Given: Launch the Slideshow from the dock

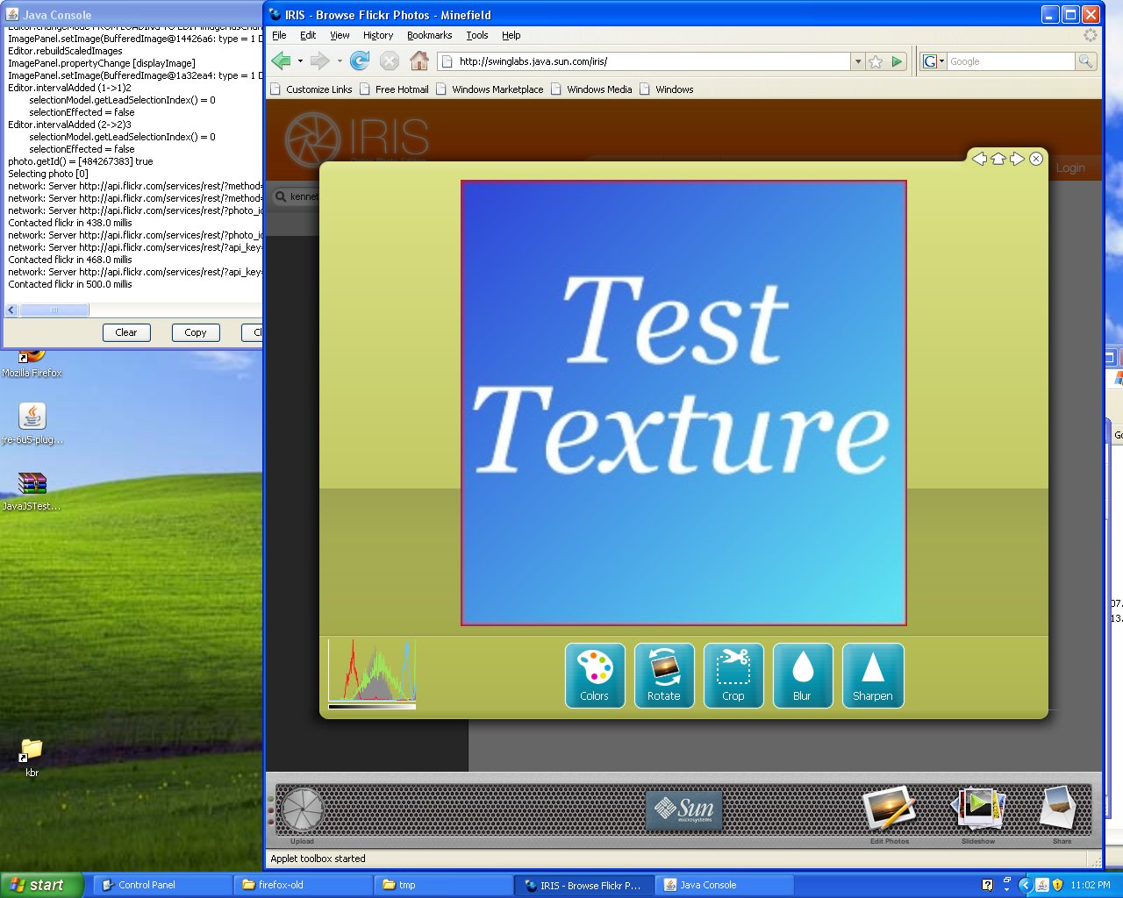Looking at the screenshot, I should tap(978, 810).
